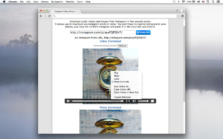Play the video using the play button
Viewport: 223px width, 139px height.
[68, 101]
